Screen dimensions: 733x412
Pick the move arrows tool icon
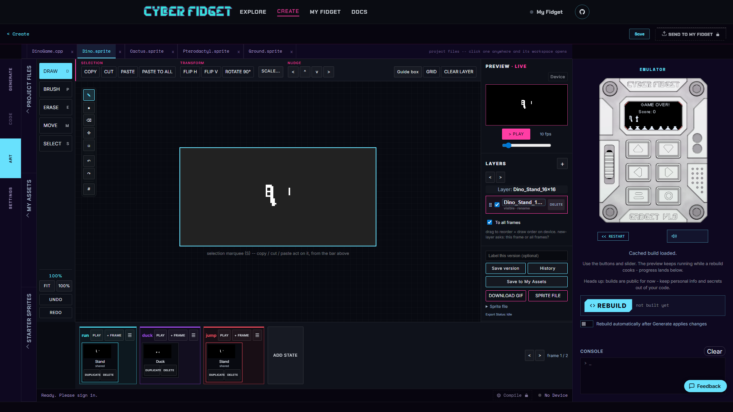point(89,133)
